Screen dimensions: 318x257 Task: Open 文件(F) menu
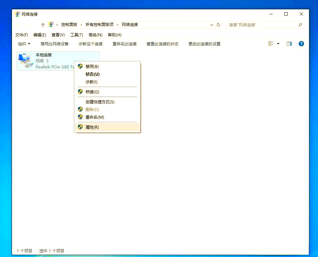[x=22, y=35]
